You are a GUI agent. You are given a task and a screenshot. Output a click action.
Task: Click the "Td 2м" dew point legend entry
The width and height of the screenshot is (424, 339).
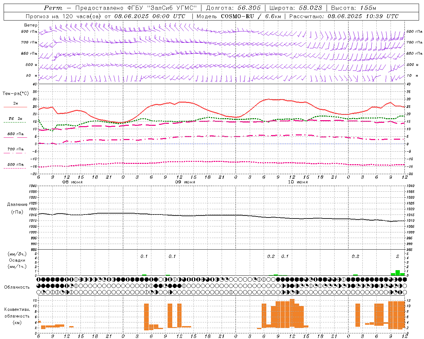click(16, 119)
